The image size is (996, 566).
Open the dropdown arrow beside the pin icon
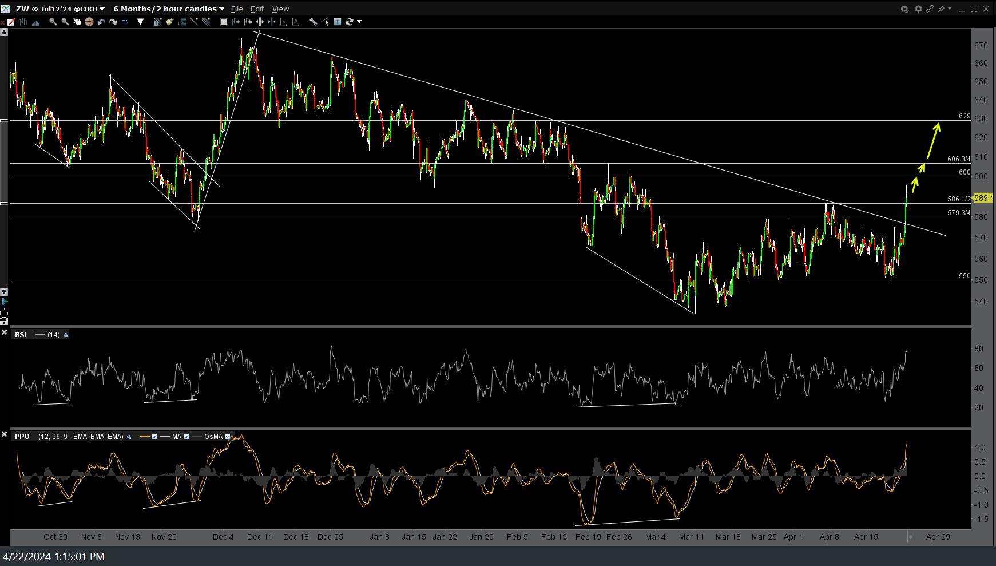[x=950, y=9]
